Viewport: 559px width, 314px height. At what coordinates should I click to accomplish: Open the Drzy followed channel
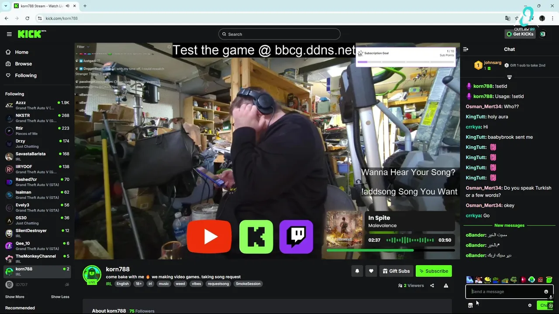pos(37,143)
